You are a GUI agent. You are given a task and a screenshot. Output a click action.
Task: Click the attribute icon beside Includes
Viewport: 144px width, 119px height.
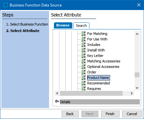click(x=84, y=45)
